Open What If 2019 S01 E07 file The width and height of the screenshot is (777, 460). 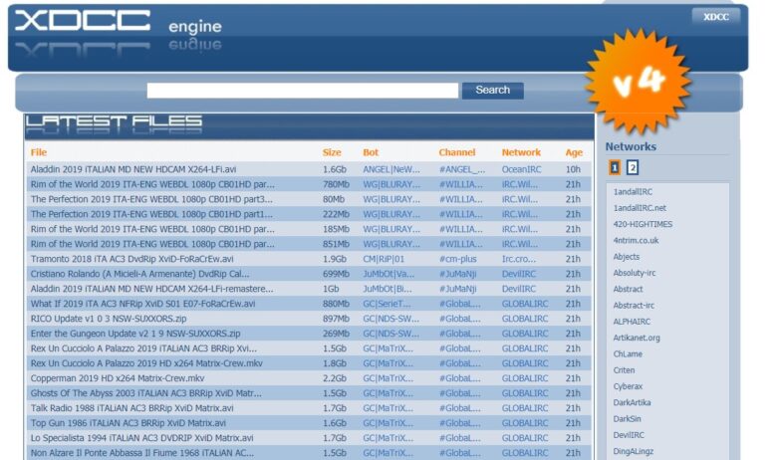142,303
